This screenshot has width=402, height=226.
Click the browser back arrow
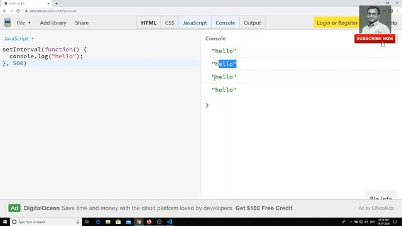[4, 11]
